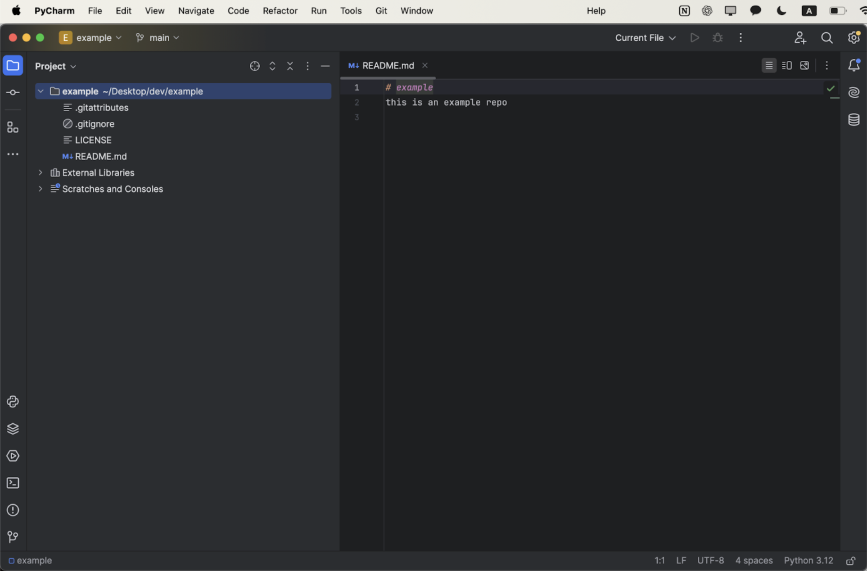Click the UTF-8 encoding status button

pyautogui.click(x=710, y=561)
